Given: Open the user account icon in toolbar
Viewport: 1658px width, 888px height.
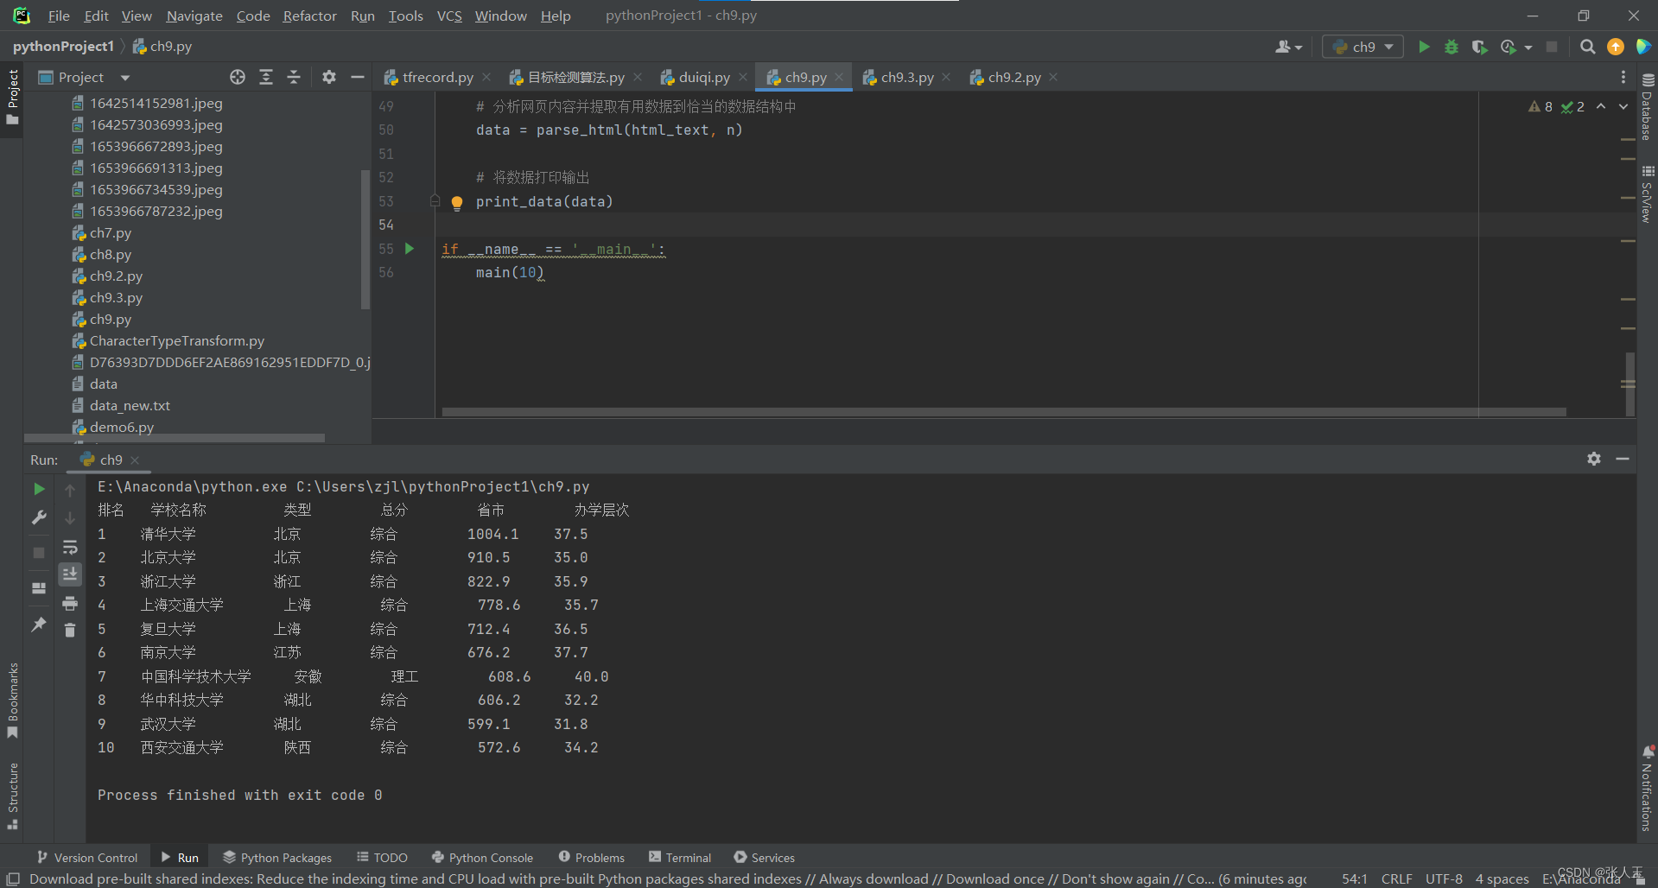Looking at the screenshot, I should 1287,47.
